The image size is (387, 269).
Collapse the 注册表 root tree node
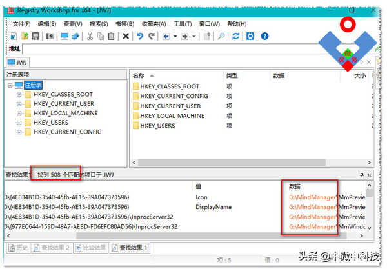[x=10, y=85]
